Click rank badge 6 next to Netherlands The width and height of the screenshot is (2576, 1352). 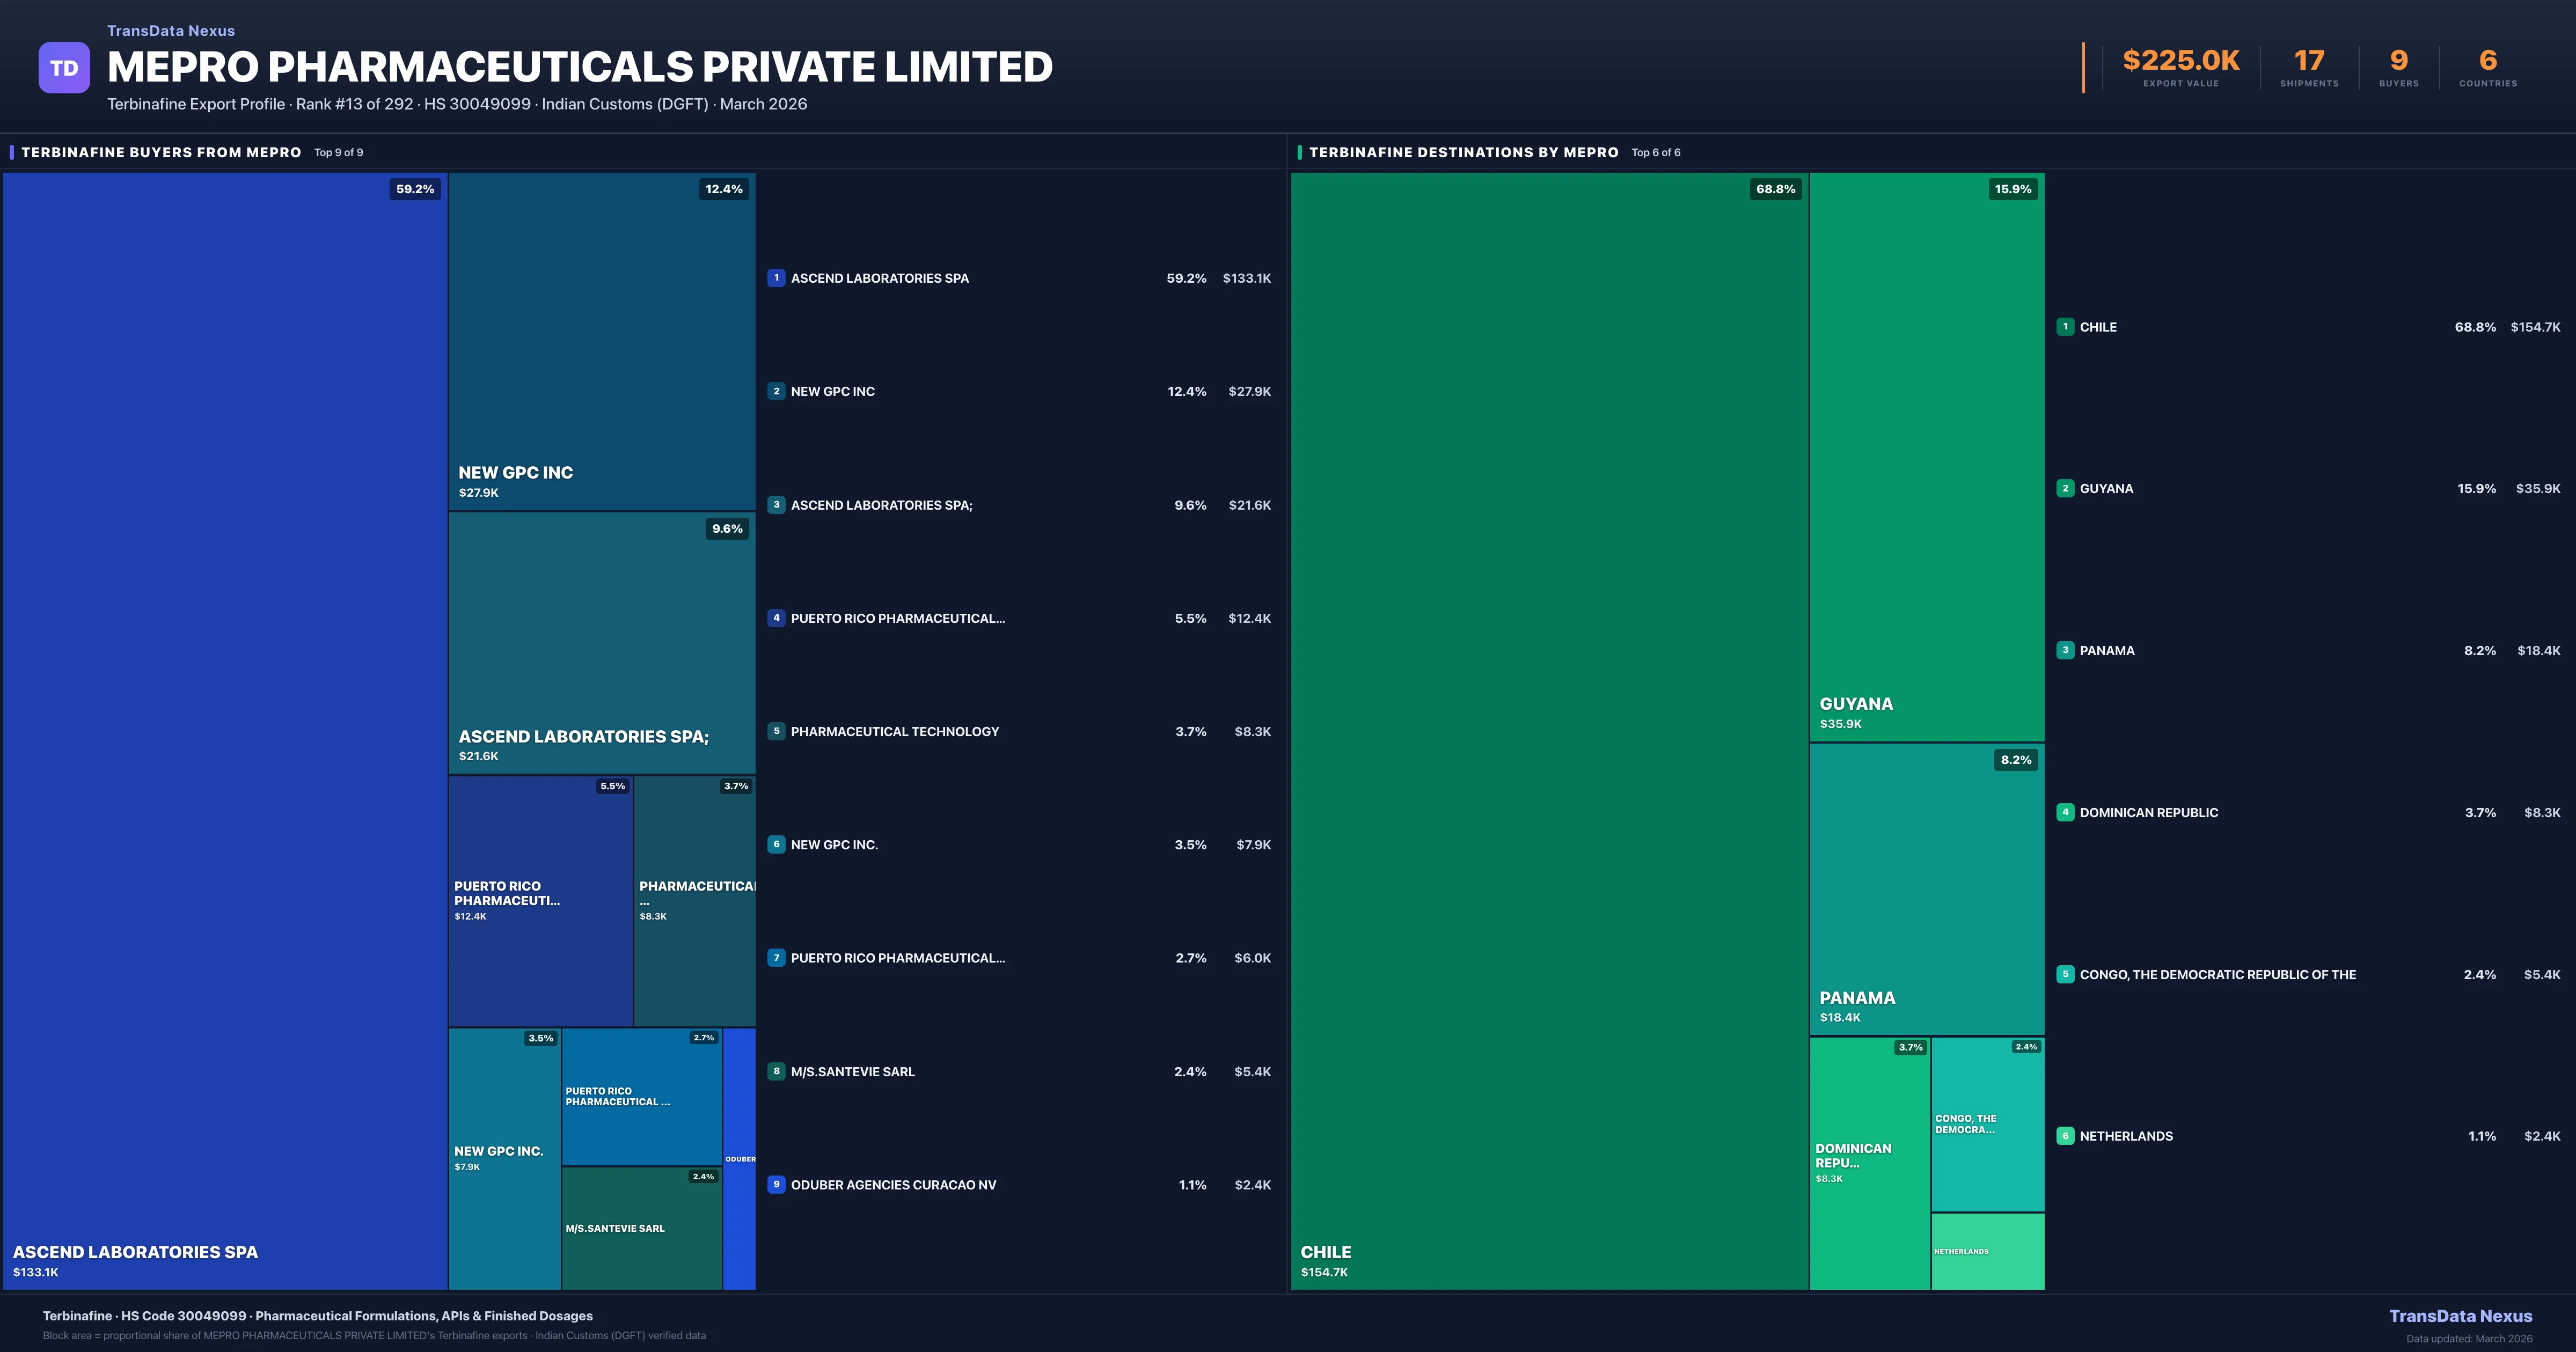point(2065,1136)
